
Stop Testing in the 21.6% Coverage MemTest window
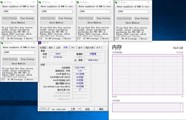pos(65,18)
